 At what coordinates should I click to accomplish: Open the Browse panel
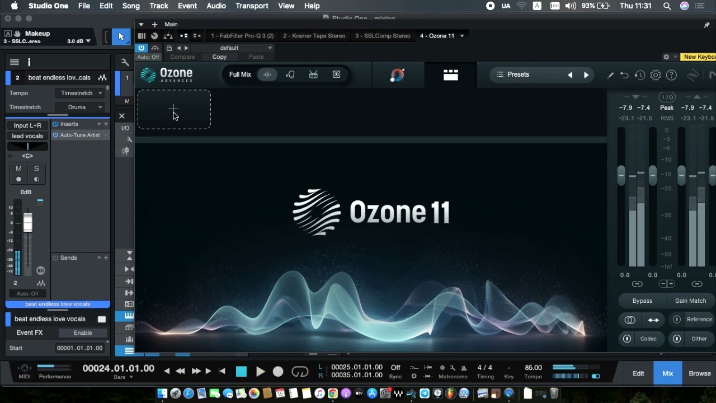click(x=700, y=373)
